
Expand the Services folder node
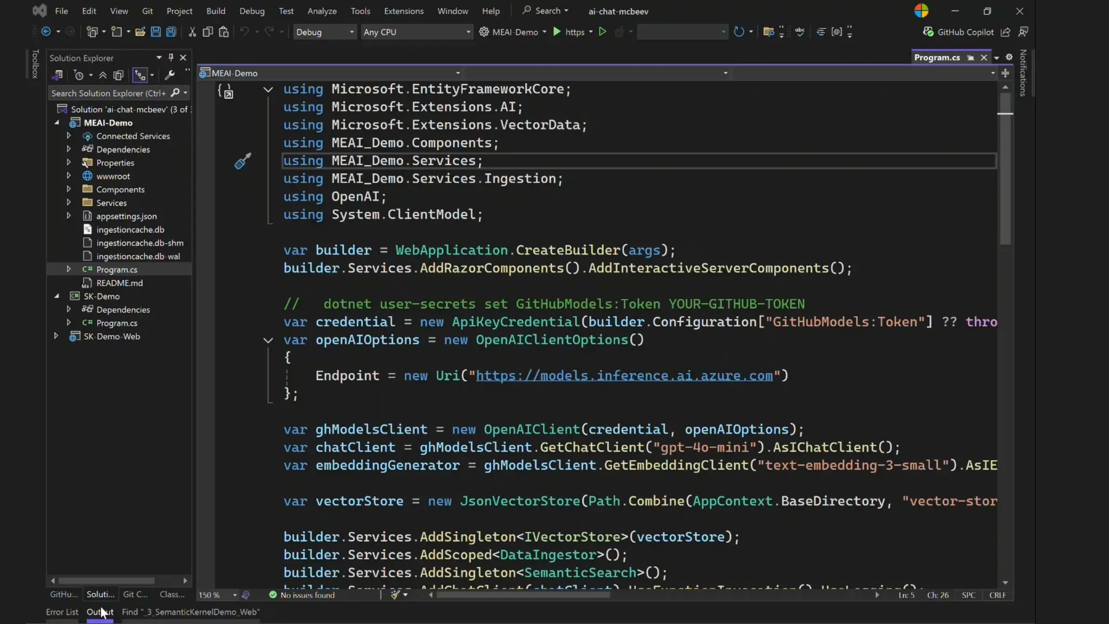pyautogui.click(x=69, y=203)
